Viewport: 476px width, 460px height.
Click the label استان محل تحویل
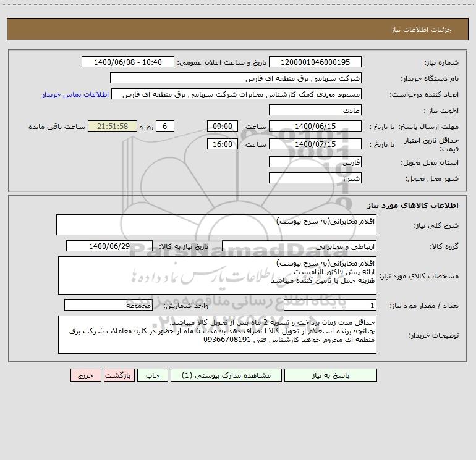pyautogui.click(x=430, y=162)
